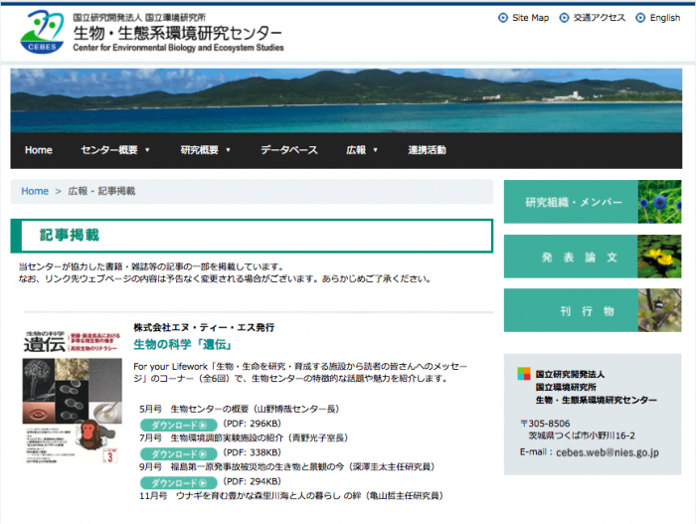Viewport: 696px width, 524px height.
Task: Go to Home in the navigation bar
Action: (x=39, y=150)
